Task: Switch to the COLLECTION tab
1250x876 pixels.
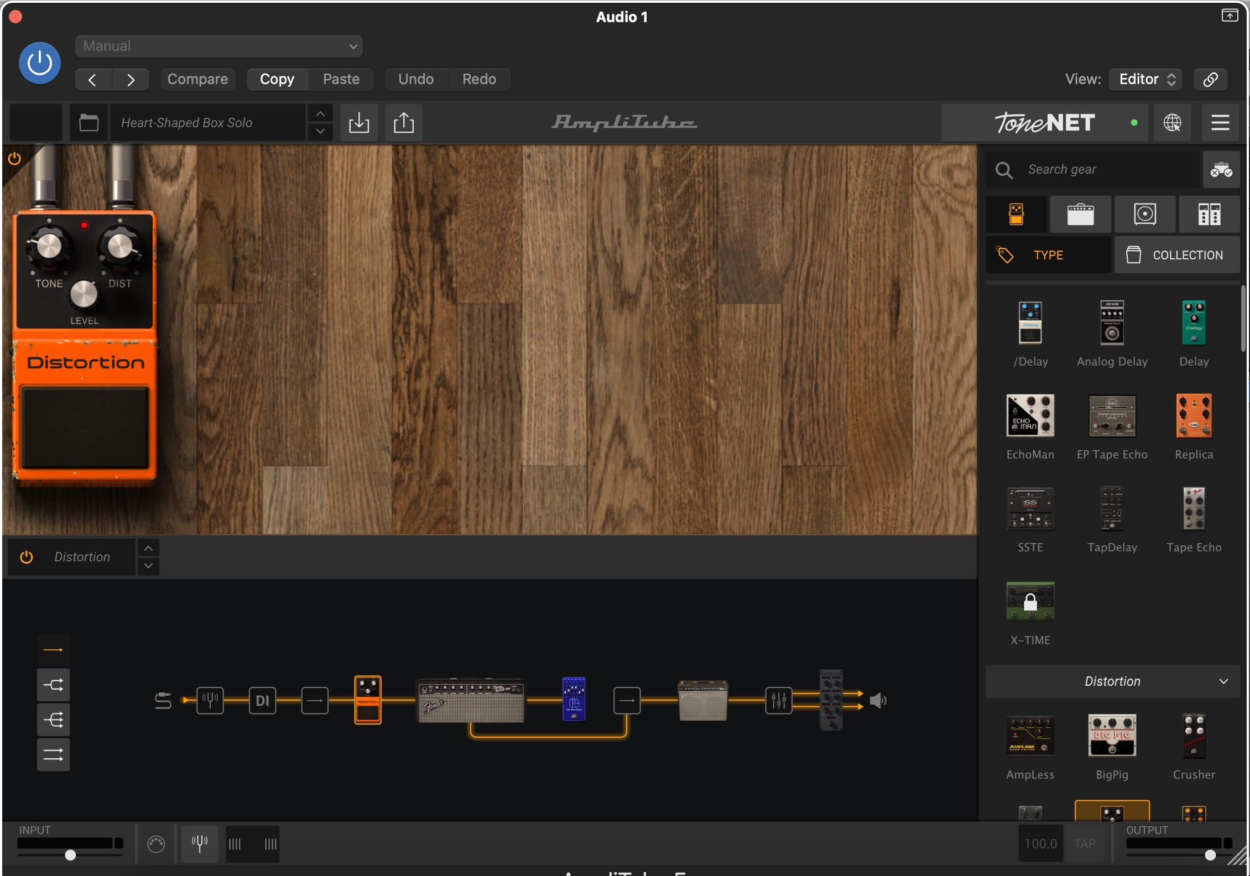Action: coord(1177,255)
